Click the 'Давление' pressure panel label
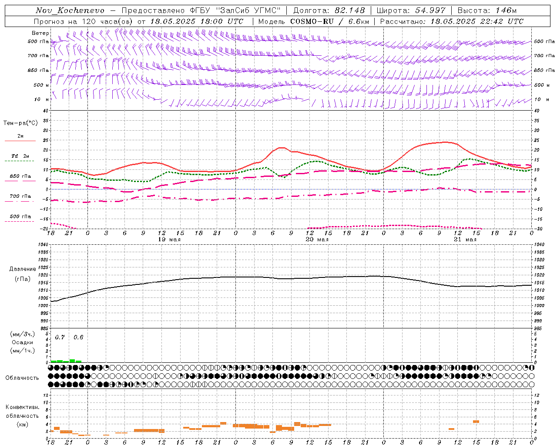 point(23,269)
